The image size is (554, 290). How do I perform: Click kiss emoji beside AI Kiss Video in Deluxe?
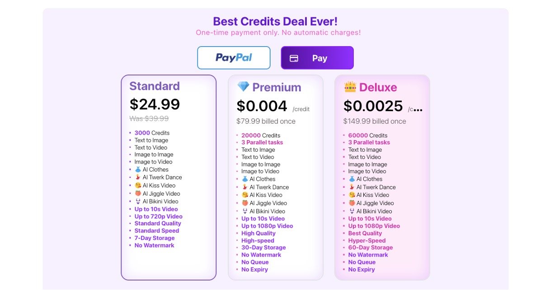click(352, 195)
